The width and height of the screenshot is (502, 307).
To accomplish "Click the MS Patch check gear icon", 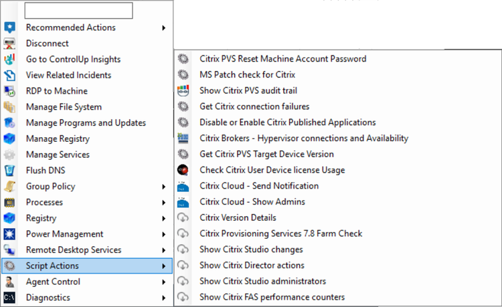I will (x=183, y=74).
